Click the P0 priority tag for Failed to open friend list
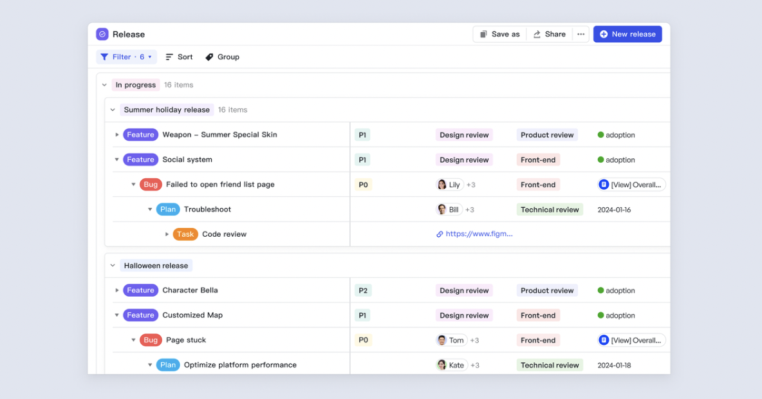762x399 pixels. click(363, 185)
